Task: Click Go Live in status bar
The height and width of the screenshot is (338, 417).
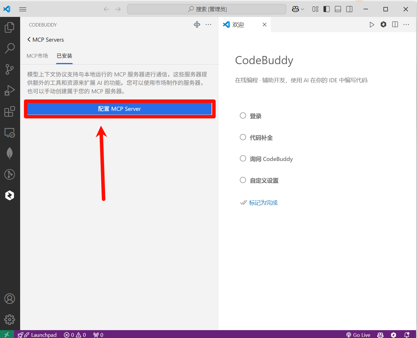Action: [x=358, y=335]
